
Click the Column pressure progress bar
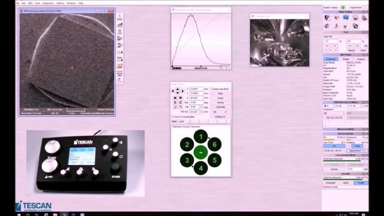tap(346, 179)
